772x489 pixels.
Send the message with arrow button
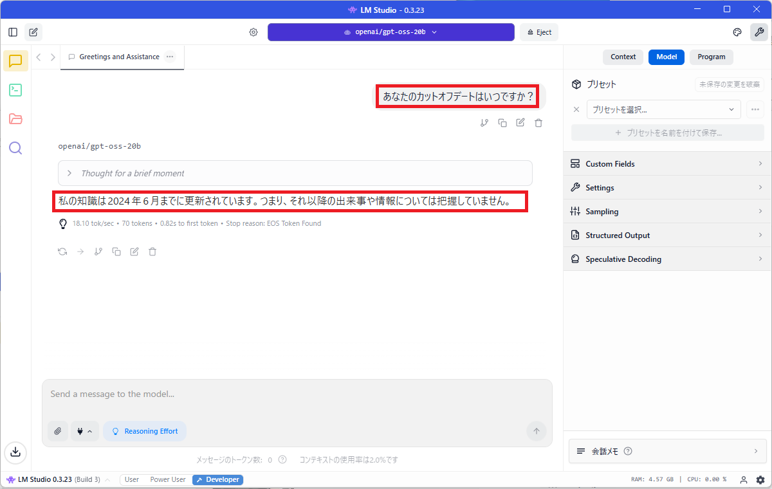(536, 431)
